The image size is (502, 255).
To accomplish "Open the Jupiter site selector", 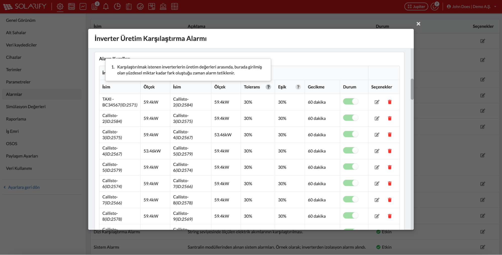I will pyautogui.click(x=416, y=7).
